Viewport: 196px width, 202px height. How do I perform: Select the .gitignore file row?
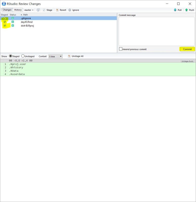pyautogui.click(x=58, y=18)
